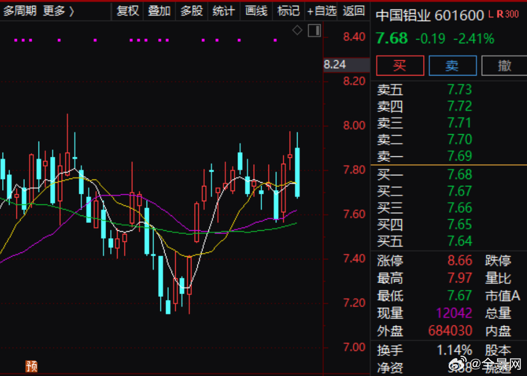The width and height of the screenshot is (527, 376).
Task: Select the 买二 price 7.67
Action: coord(459,191)
